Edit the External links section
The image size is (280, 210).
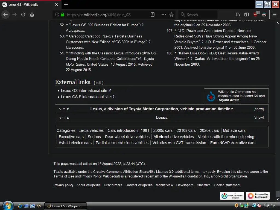pos(98,83)
